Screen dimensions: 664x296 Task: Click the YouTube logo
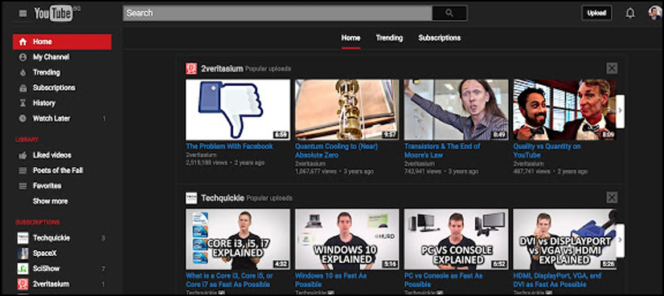[54, 14]
